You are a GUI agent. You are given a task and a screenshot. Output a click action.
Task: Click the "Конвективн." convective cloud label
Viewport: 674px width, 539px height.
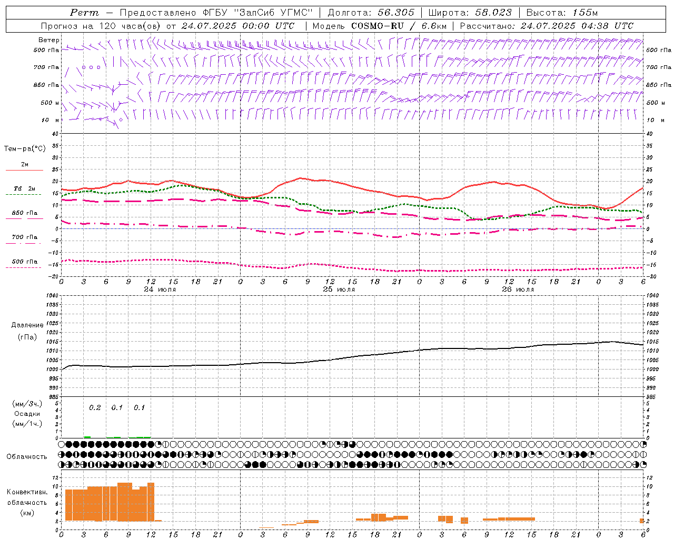pos(27,492)
